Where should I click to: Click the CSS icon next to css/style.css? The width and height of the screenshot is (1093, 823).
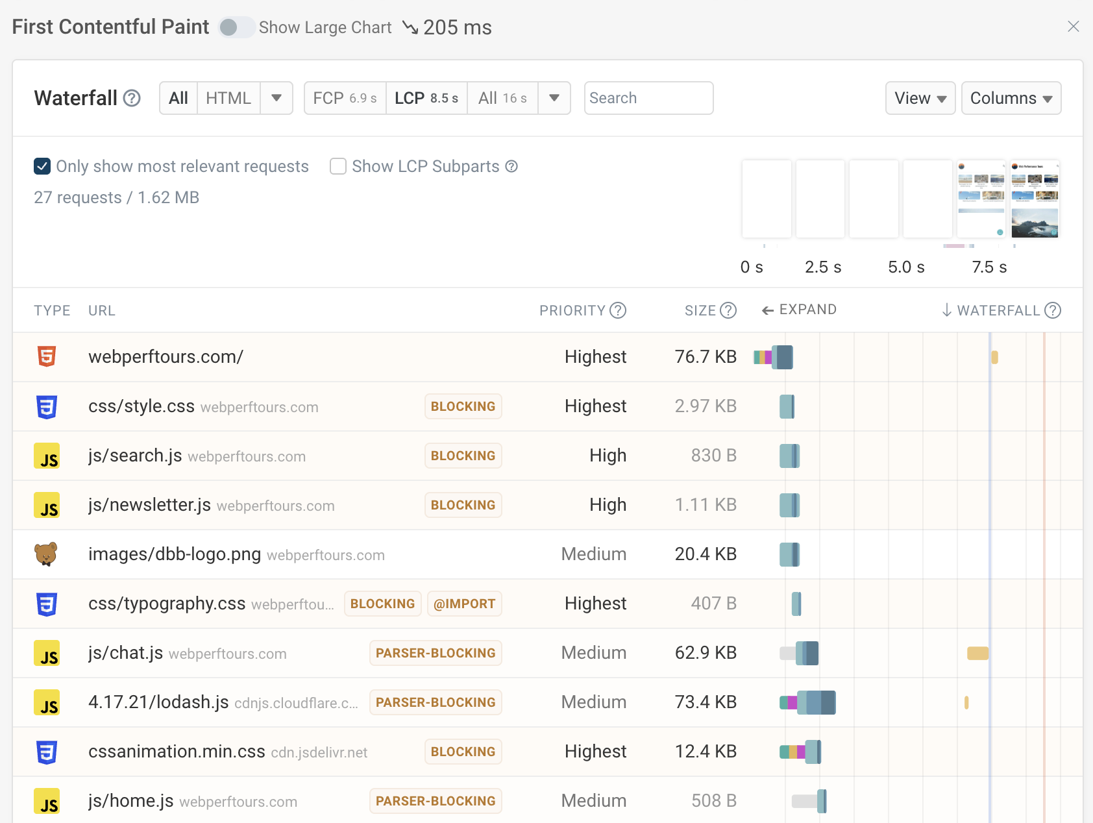[x=47, y=406]
